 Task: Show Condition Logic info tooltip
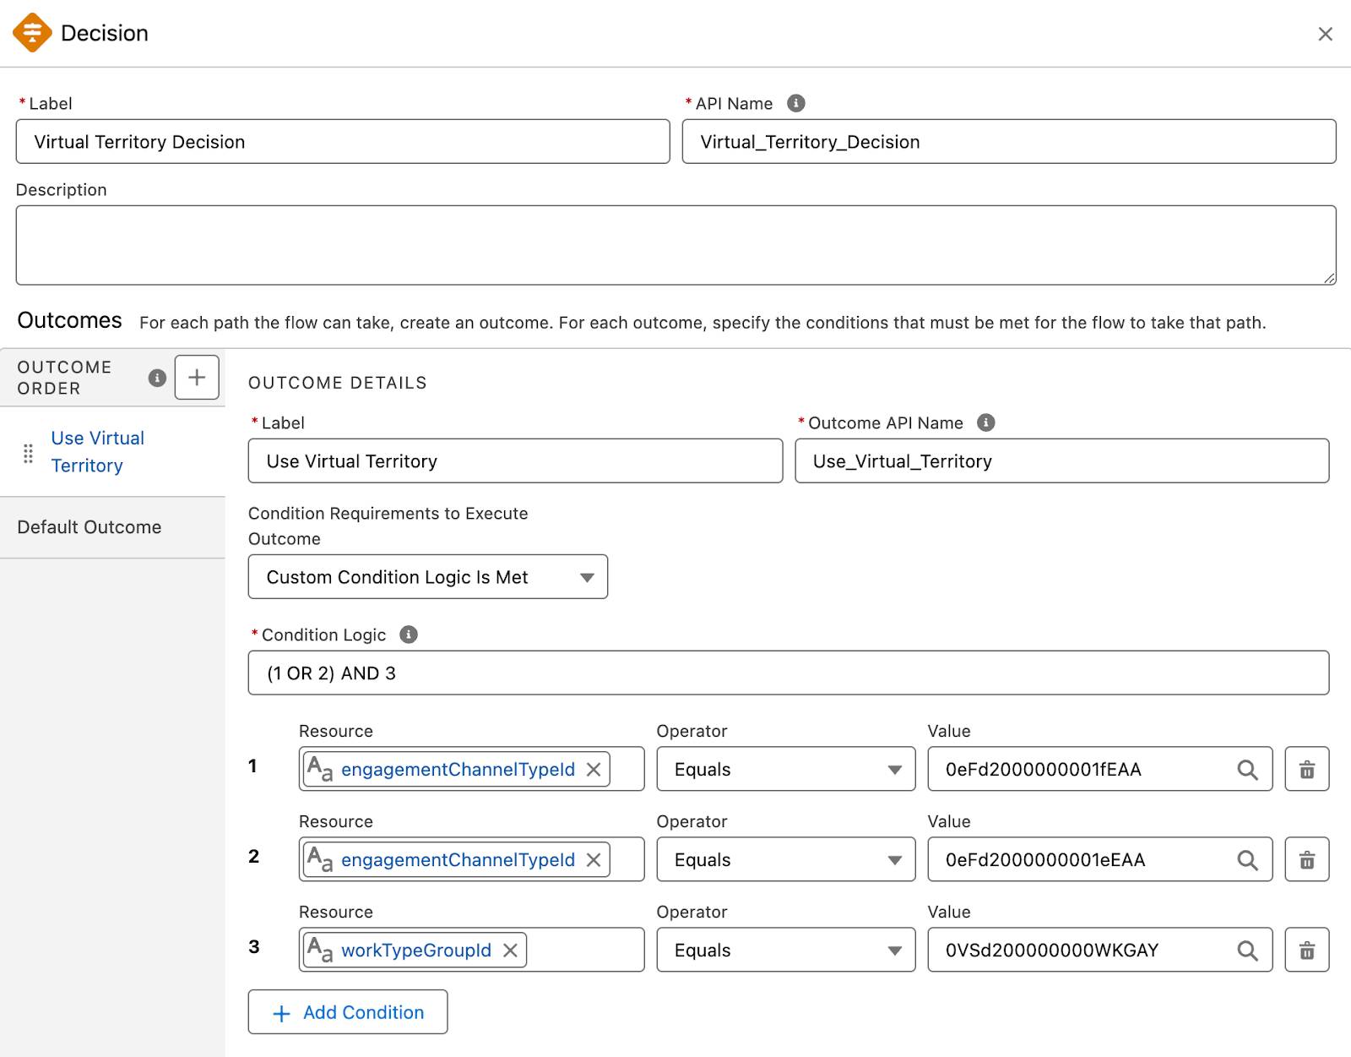tap(409, 635)
